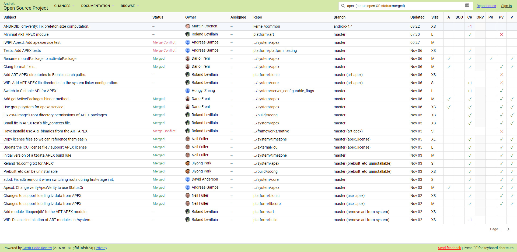Click Roland Levillain avatar in Add module libopenjdk row
Viewport: 517px width, 252px height.
[x=188, y=211]
